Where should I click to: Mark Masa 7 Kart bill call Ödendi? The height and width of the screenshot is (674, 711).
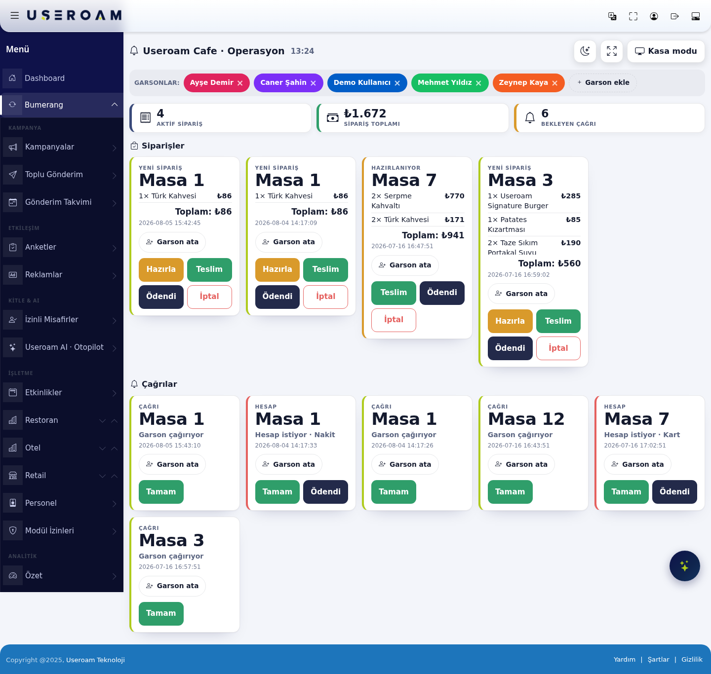(x=674, y=492)
